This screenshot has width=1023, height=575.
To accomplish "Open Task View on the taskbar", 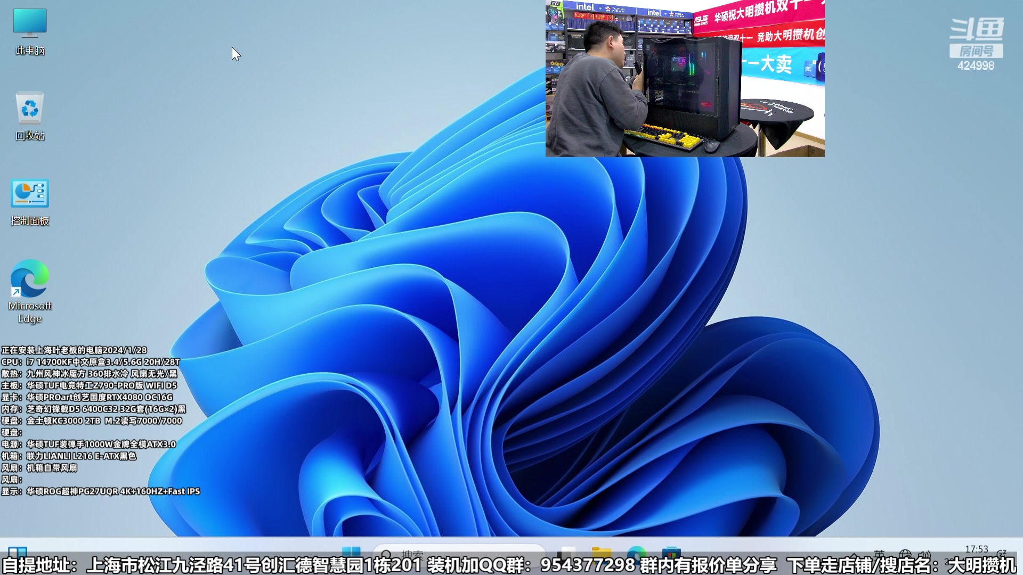I will point(567,553).
